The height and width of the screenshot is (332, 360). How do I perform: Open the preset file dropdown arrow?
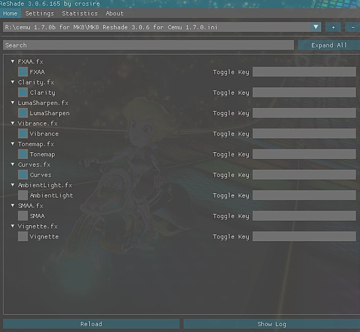coord(316,27)
